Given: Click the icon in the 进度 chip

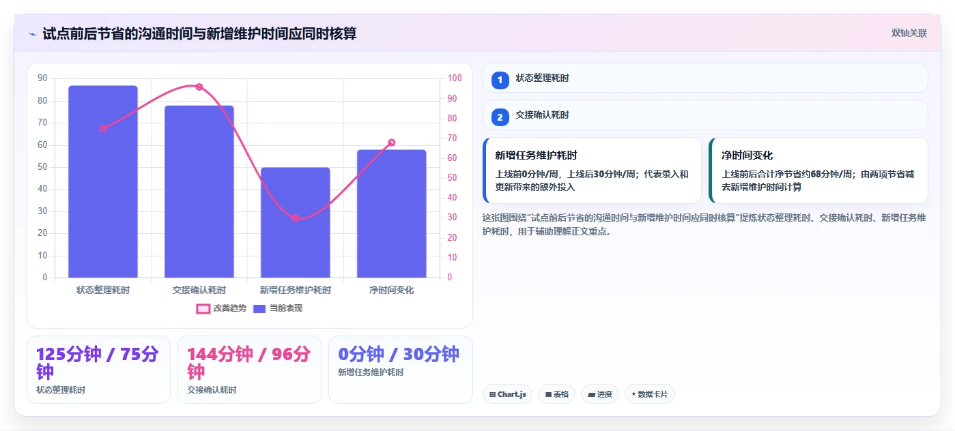Looking at the screenshot, I should pos(591,394).
